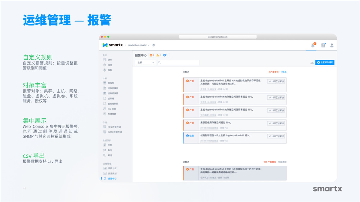Click the 报警中心 page title

point(141,55)
